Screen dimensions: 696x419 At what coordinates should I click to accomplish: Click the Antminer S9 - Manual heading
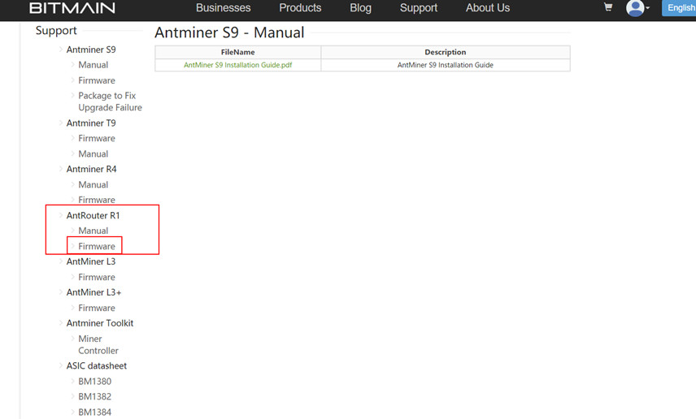229,32
